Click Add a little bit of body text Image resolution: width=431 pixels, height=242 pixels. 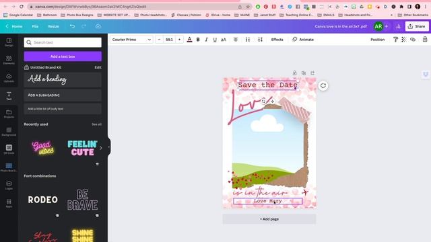coord(63,109)
